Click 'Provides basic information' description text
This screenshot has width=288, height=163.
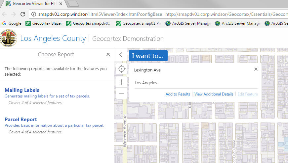tap(54, 125)
